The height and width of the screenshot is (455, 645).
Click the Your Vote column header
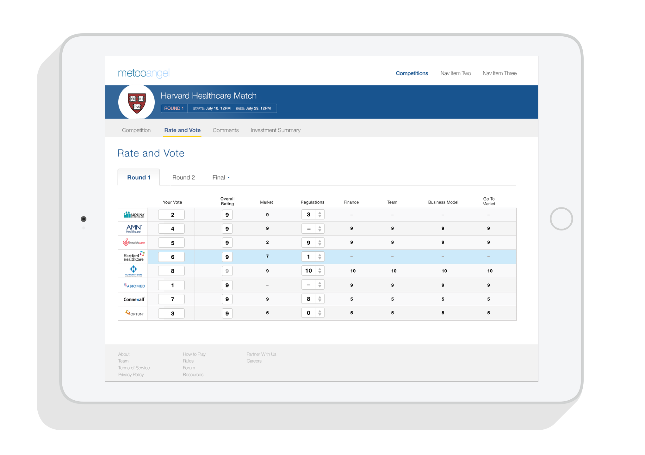(172, 202)
